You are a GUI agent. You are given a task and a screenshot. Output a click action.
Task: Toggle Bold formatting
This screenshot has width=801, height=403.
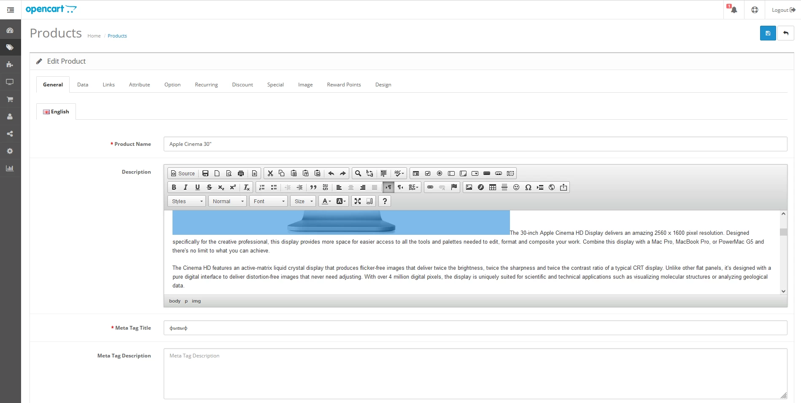174,187
